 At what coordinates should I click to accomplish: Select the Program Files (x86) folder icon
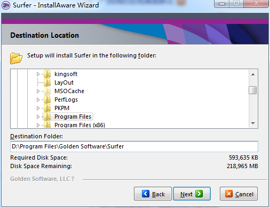click(x=47, y=124)
